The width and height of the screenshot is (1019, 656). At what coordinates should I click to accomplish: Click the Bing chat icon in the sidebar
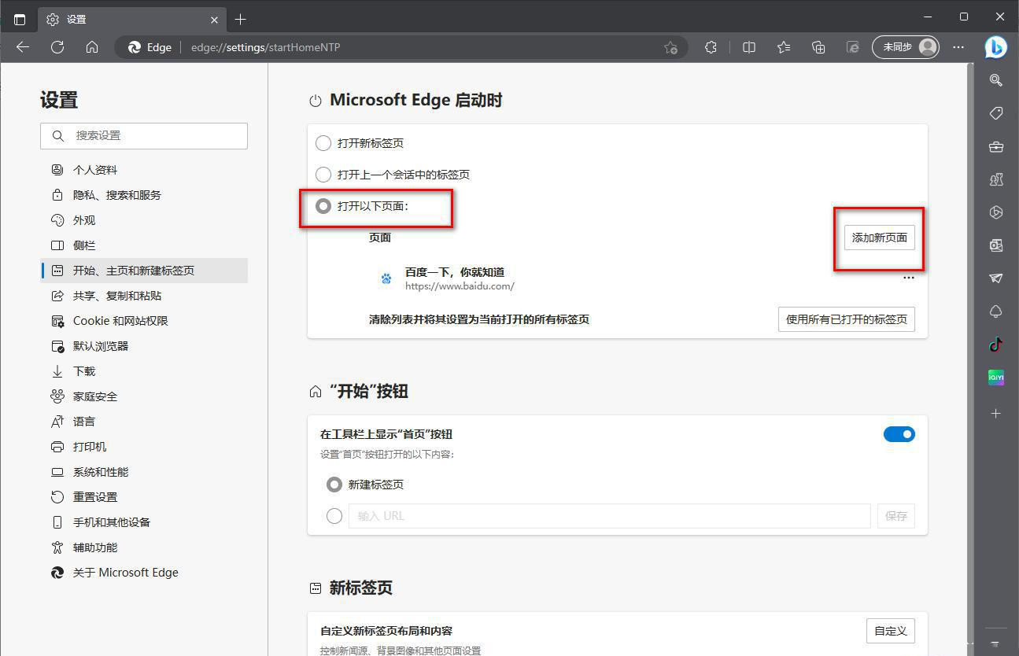995,47
